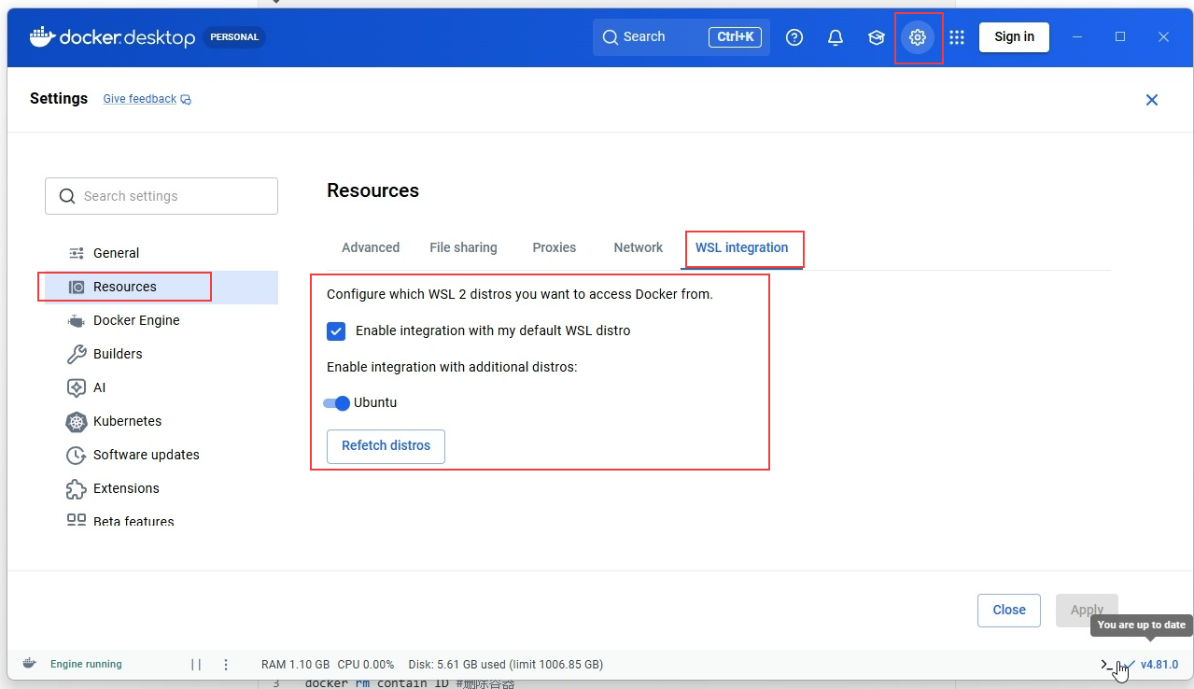Open the apps grid menu icon
The height and width of the screenshot is (689, 1194).
[957, 37]
